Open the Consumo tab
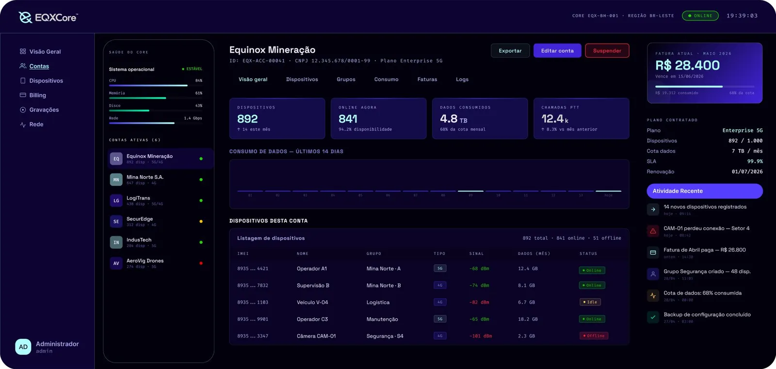The height and width of the screenshot is (369, 776). coord(386,79)
